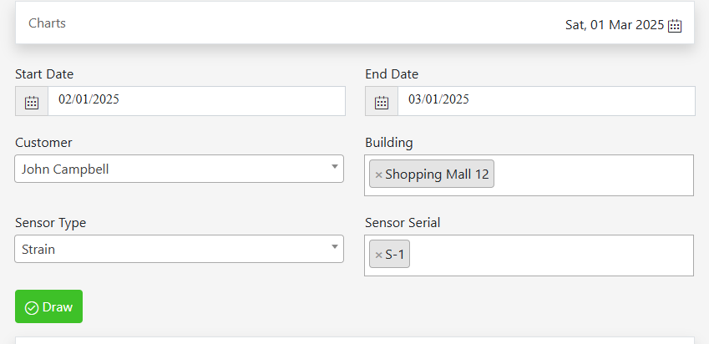
Task: Open the calendar icon beside header date
Action: [x=675, y=25]
